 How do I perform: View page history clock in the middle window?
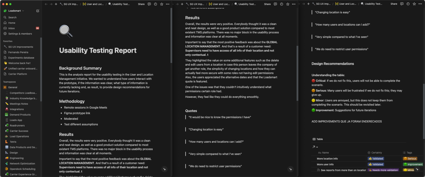[281, 4]
